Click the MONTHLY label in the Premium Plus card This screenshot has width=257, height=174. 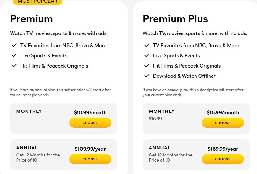pos(162,111)
